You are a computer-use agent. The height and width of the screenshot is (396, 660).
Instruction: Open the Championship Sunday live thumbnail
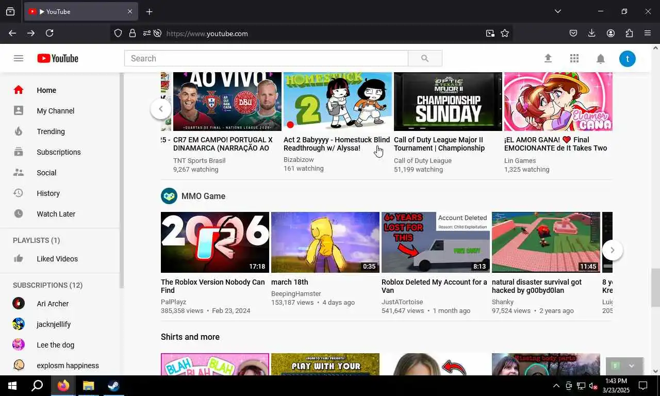point(448,102)
